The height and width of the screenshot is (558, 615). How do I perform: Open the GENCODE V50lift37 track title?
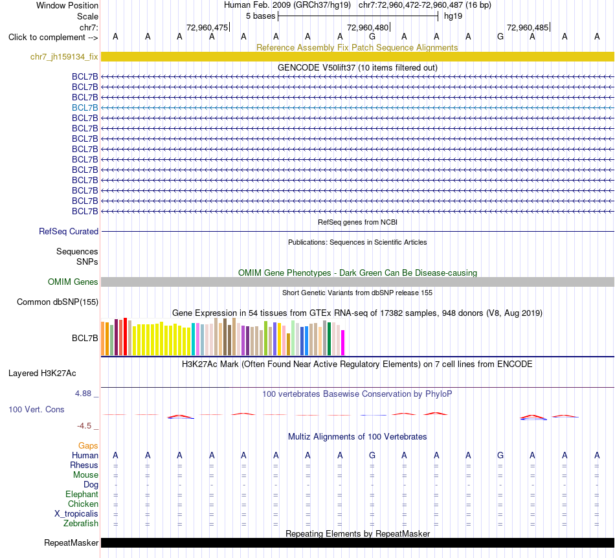(357, 67)
